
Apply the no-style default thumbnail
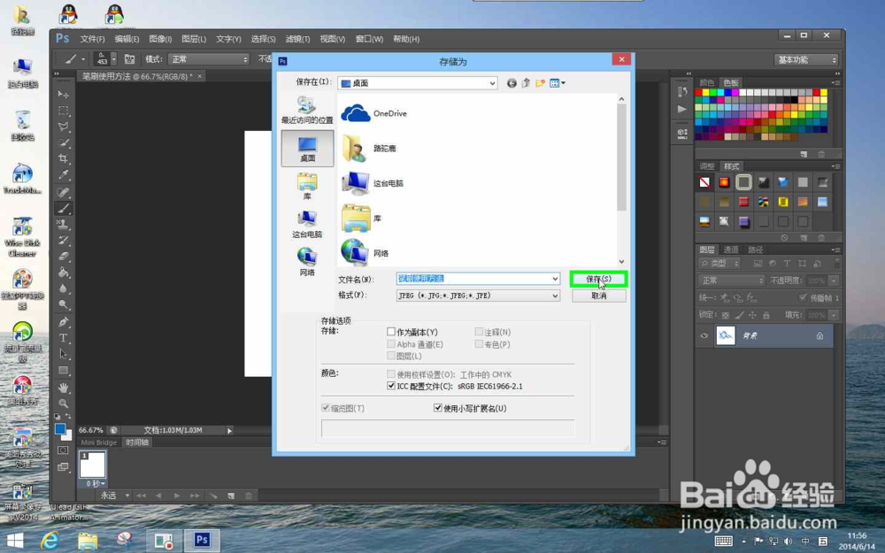coord(704,182)
